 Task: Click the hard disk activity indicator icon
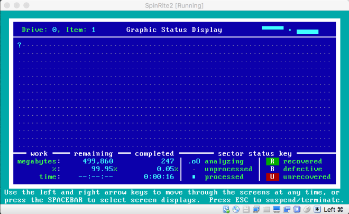point(226,209)
